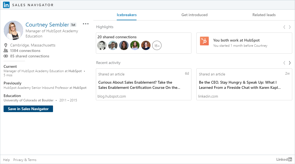295x164 pixels.
Task: Click University of Colorado at Boulder text
Action: pos(29,100)
